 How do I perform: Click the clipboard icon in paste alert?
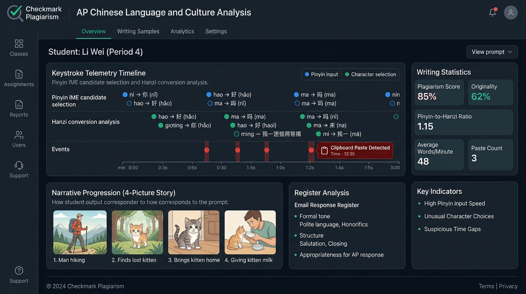[324, 151]
